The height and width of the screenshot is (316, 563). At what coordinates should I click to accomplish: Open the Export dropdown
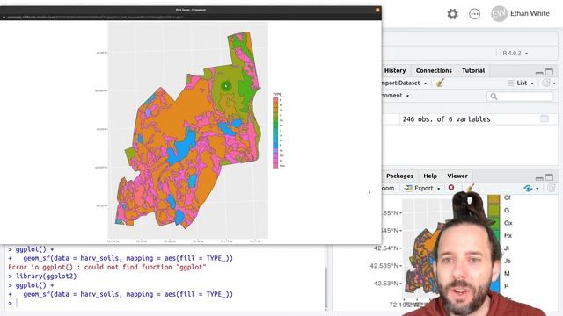(x=422, y=188)
